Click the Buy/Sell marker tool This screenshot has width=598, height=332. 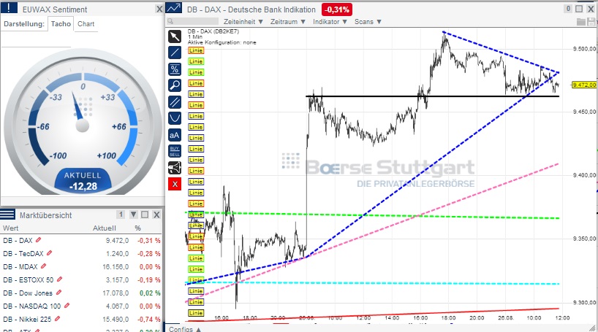175,151
